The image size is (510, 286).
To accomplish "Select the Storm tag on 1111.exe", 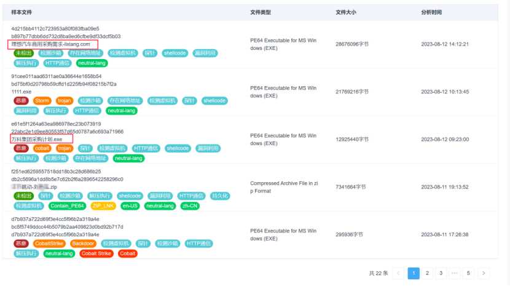I will [x=42, y=101].
